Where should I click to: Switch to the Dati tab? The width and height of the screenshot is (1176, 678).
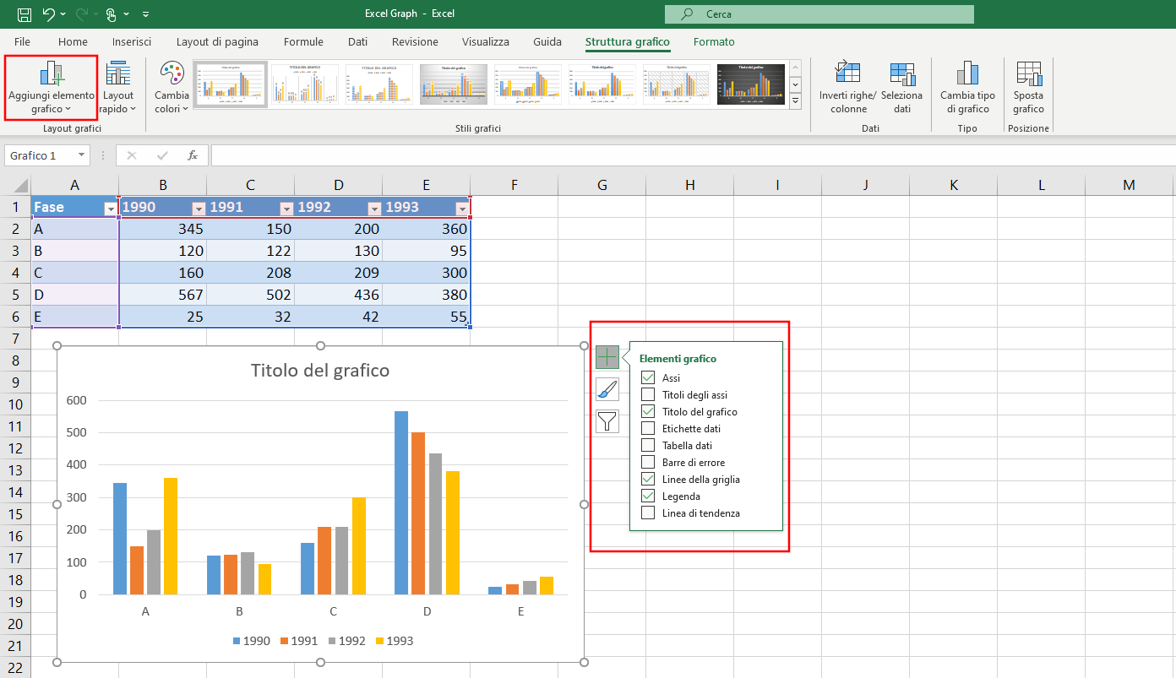coord(357,41)
